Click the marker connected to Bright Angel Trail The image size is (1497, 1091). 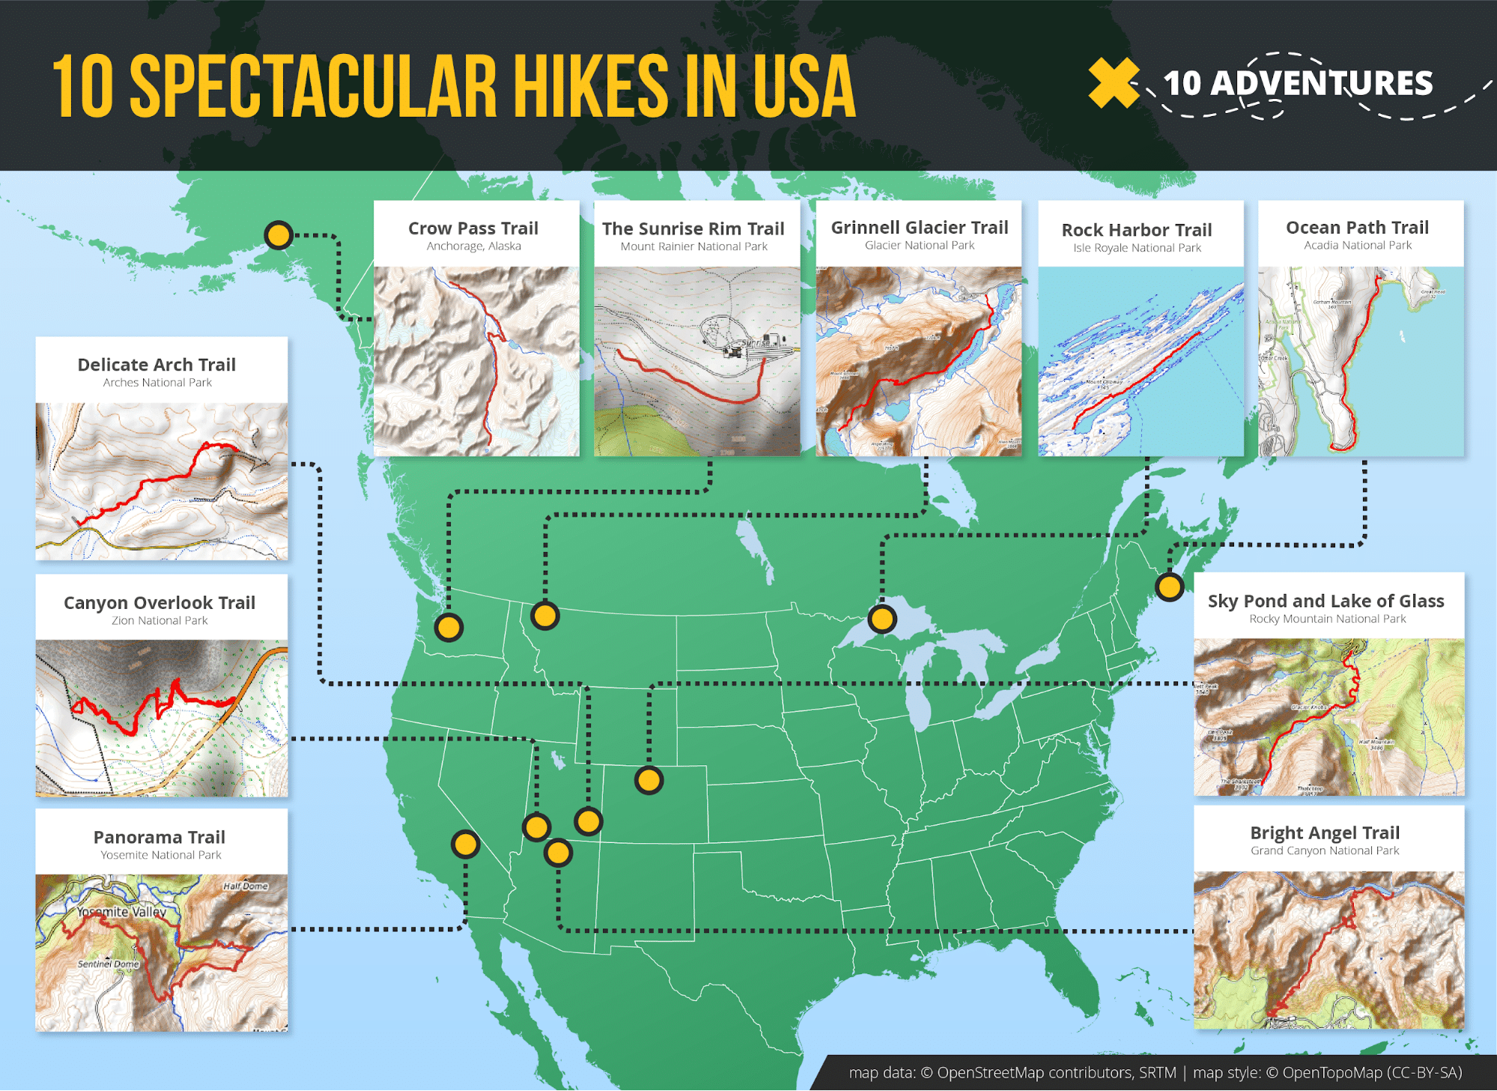coord(558,852)
